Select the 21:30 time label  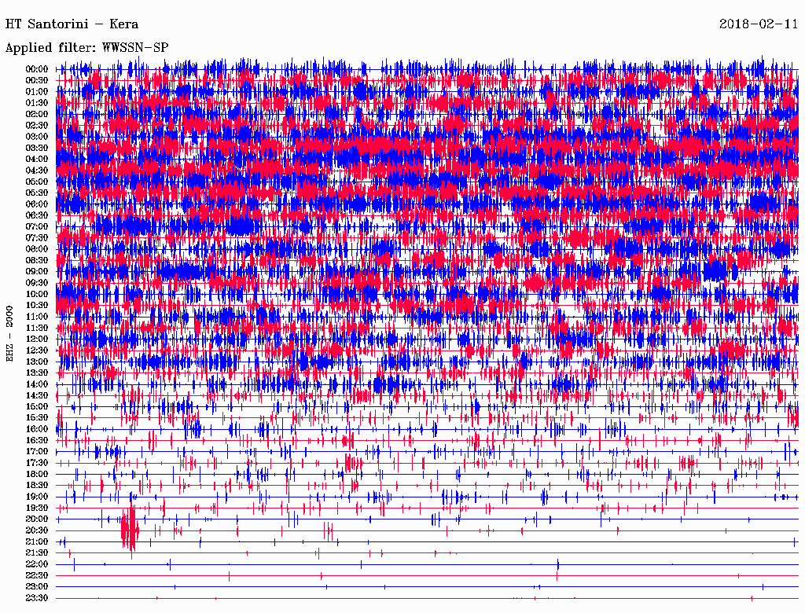(36, 553)
